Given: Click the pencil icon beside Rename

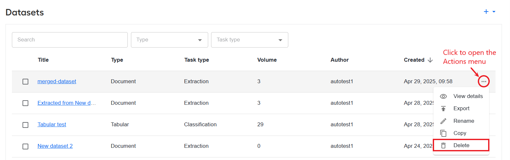Looking at the screenshot, I should click(443, 121).
